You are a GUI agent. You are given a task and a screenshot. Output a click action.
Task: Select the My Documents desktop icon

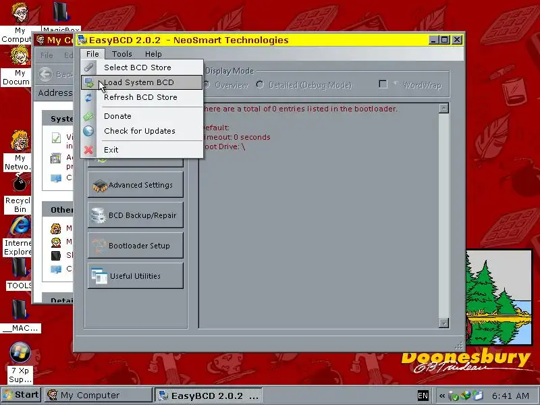[20, 56]
